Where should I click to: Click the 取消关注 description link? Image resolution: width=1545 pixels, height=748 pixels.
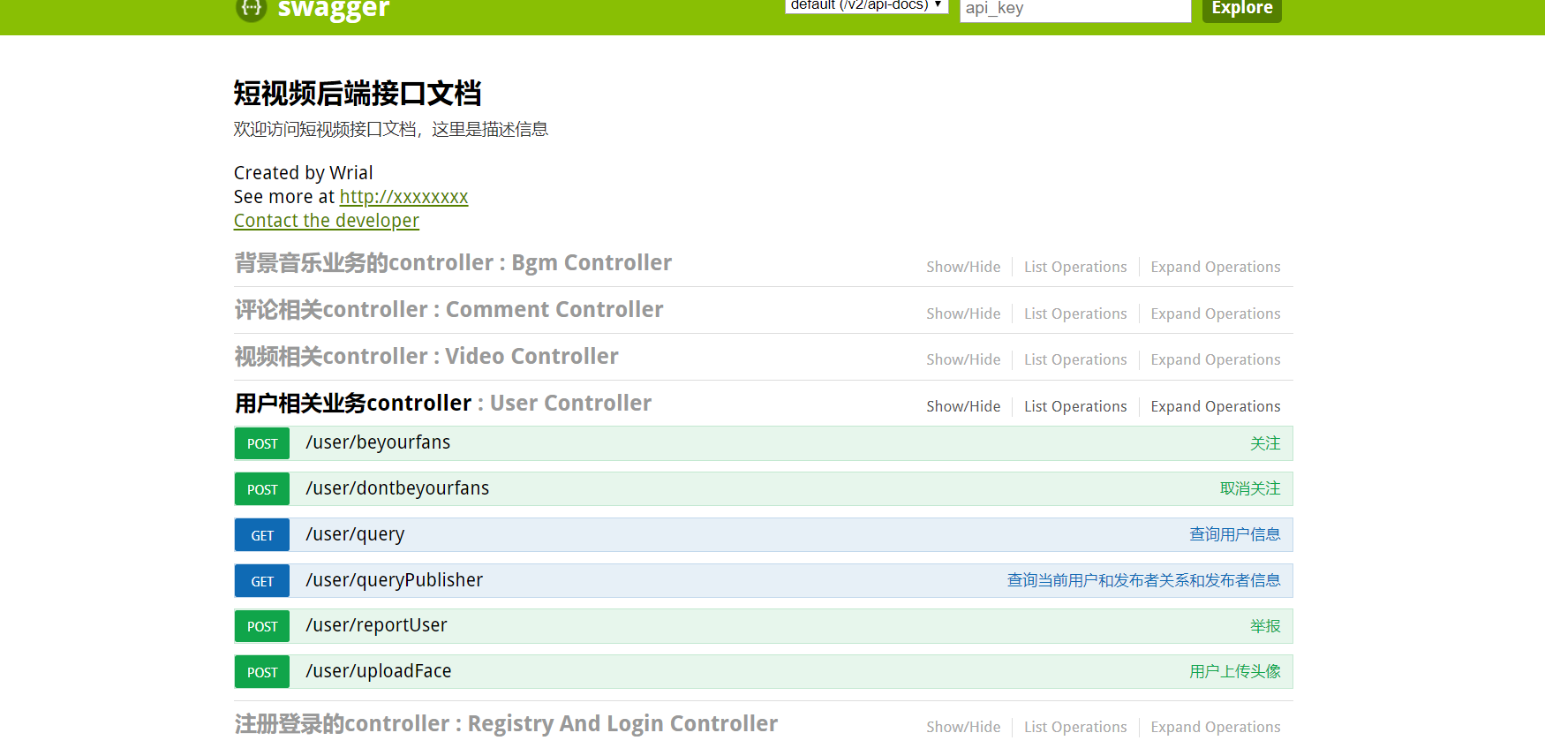(1250, 488)
